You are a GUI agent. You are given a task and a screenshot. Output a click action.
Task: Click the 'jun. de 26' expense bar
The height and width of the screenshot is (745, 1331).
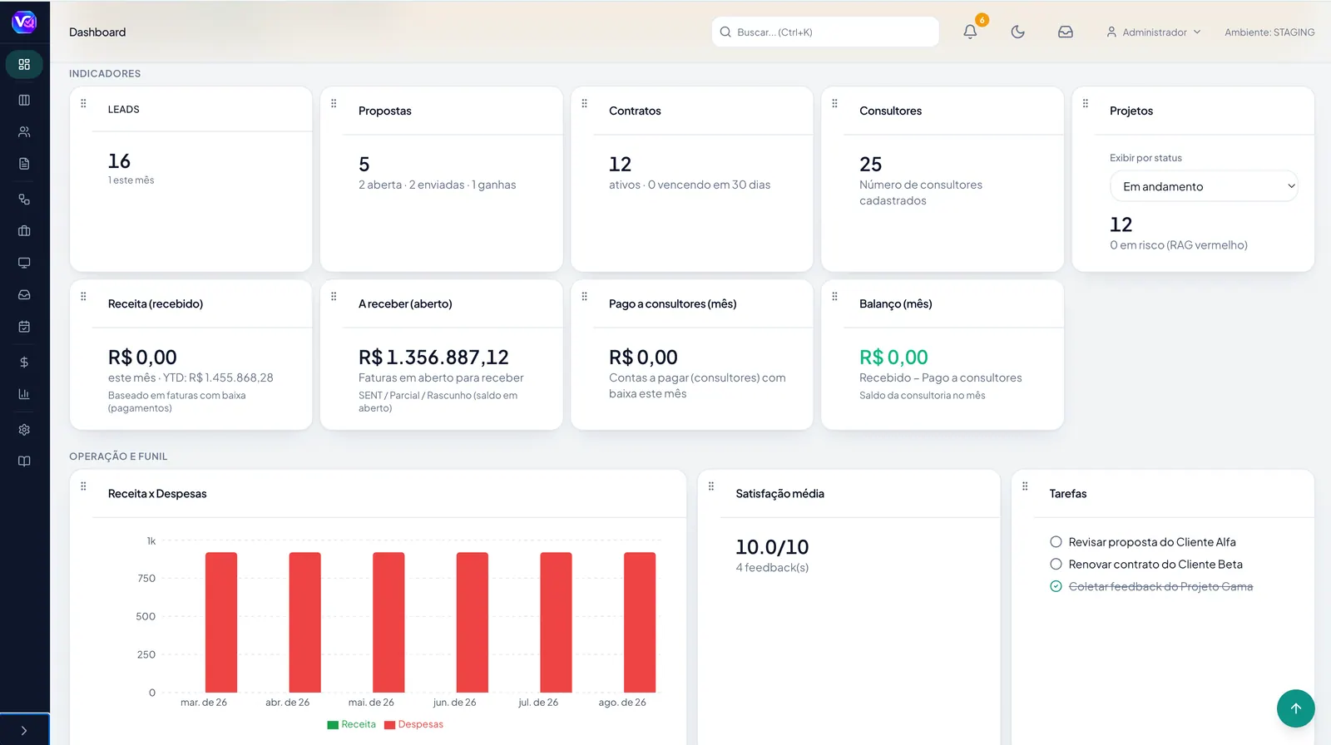pos(473,623)
